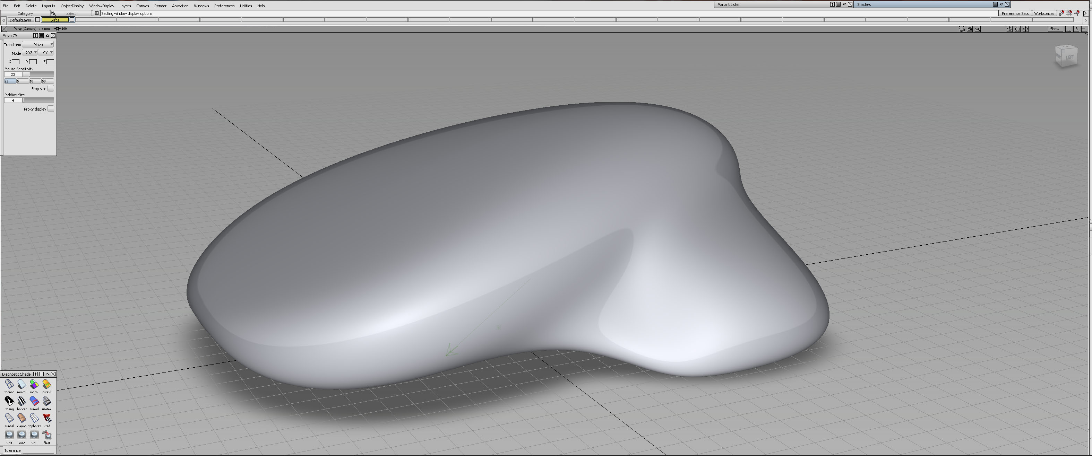Click the vred diagnostic shade icon

point(46,418)
